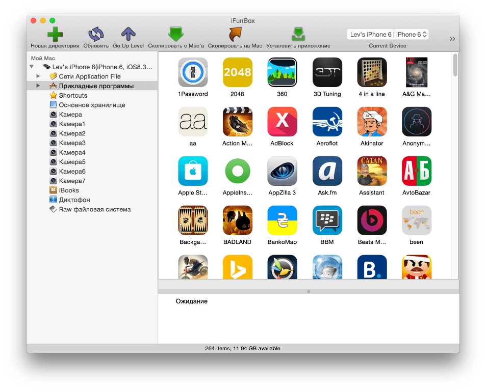Refresh with the Обновить toolbar icon
Viewport: 486px width, 391px height.
point(96,34)
